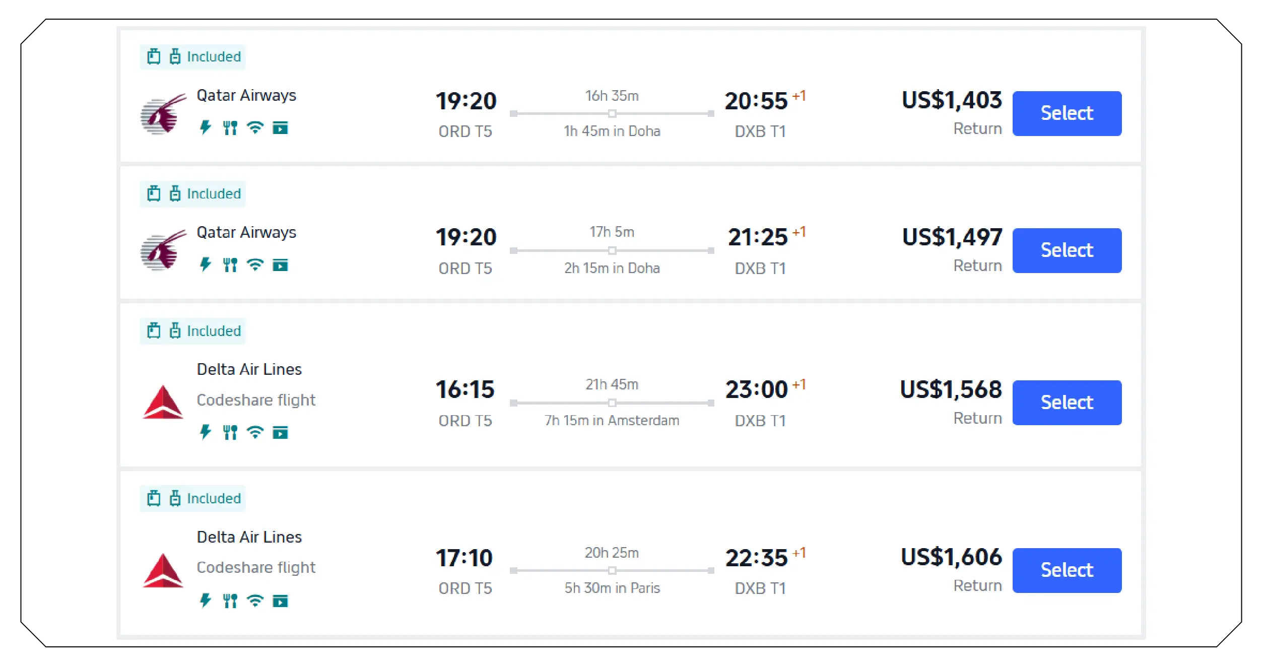Click the checked baggage icon in the last Included badge
Image resolution: width=1263 pixels, height=666 pixels.
click(175, 498)
